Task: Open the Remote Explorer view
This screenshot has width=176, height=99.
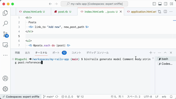Action: pos(5,45)
